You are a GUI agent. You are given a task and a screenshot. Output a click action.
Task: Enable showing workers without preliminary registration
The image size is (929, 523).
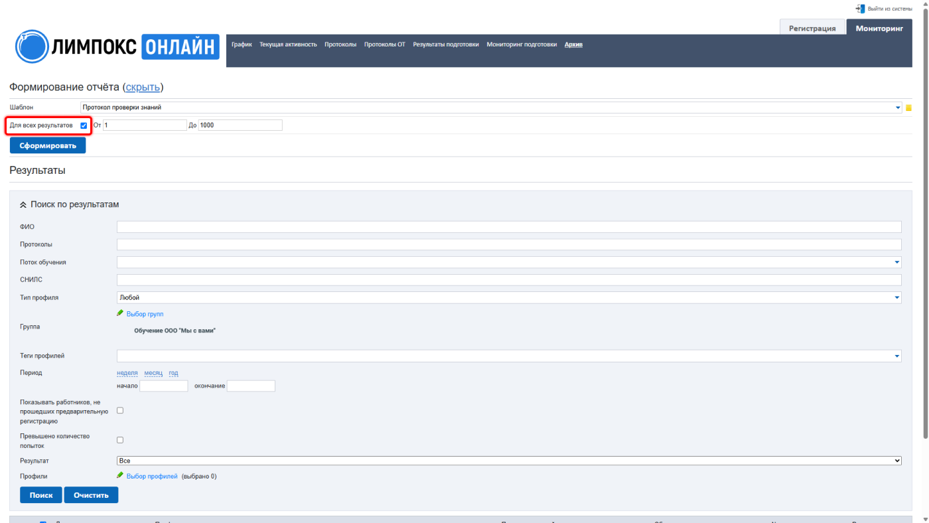120,411
